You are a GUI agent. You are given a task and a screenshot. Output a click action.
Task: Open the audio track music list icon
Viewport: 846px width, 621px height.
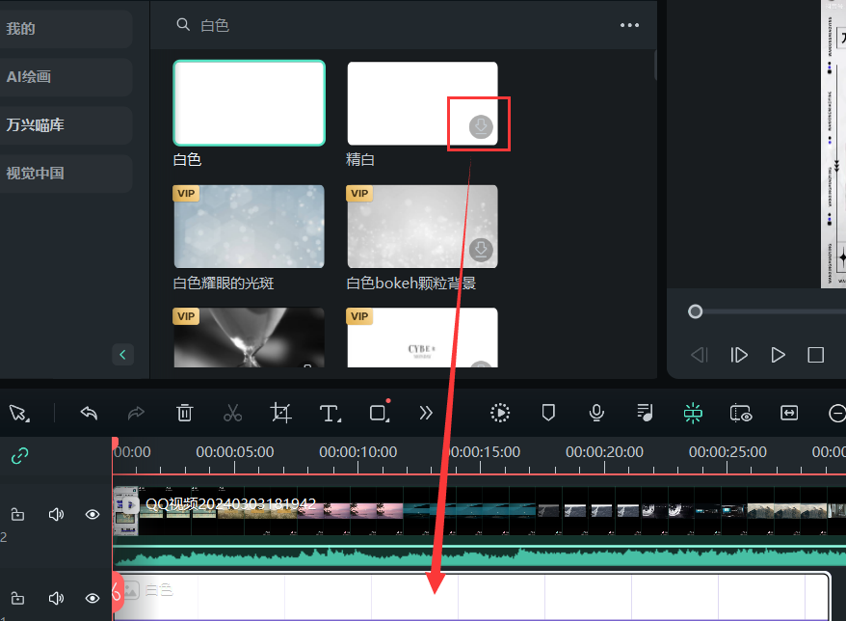point(645,413)
